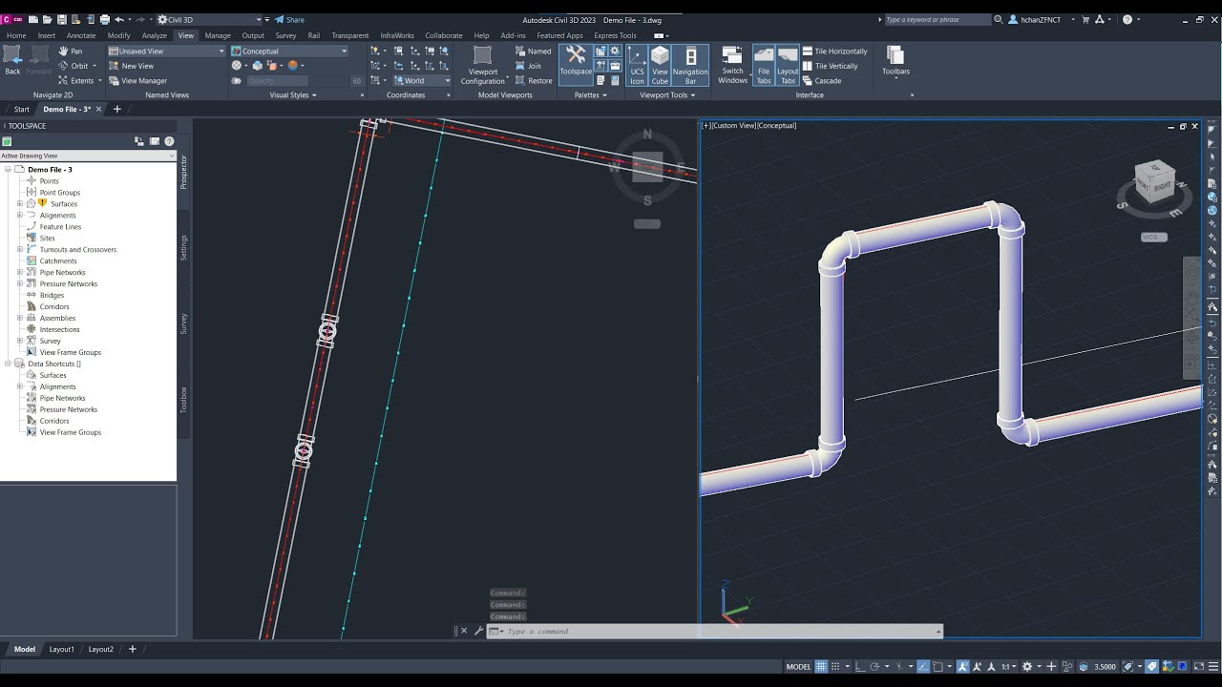Viewport: 1222px width, 687px height.
Task: Click the Share button
Action: pos(289,19)
